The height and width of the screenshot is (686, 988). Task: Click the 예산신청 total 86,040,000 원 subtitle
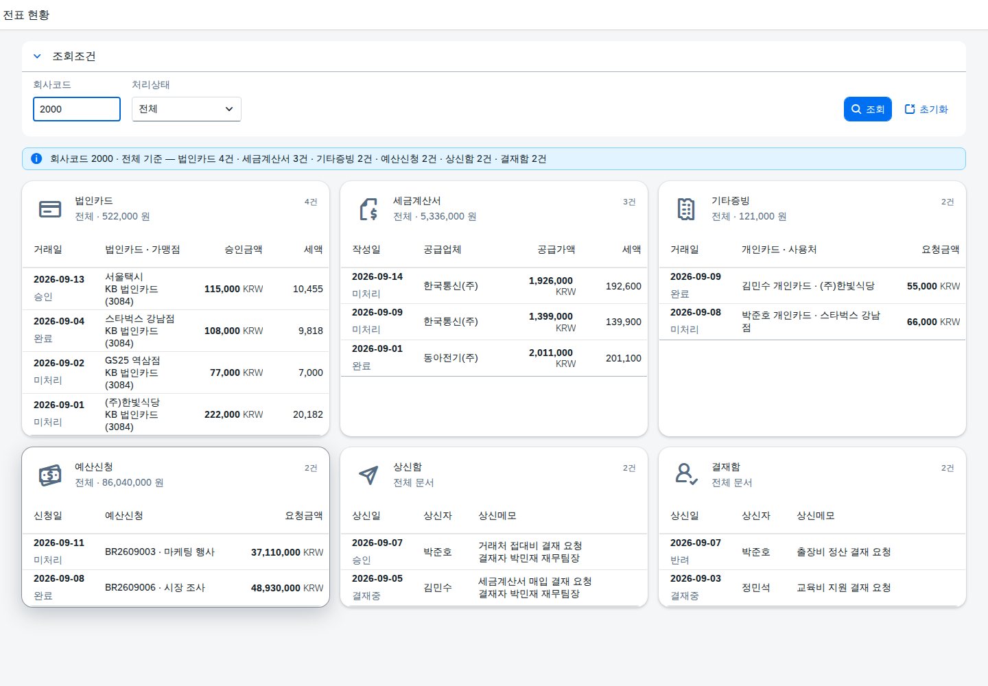pyautogui.click(x=119, y=483)
